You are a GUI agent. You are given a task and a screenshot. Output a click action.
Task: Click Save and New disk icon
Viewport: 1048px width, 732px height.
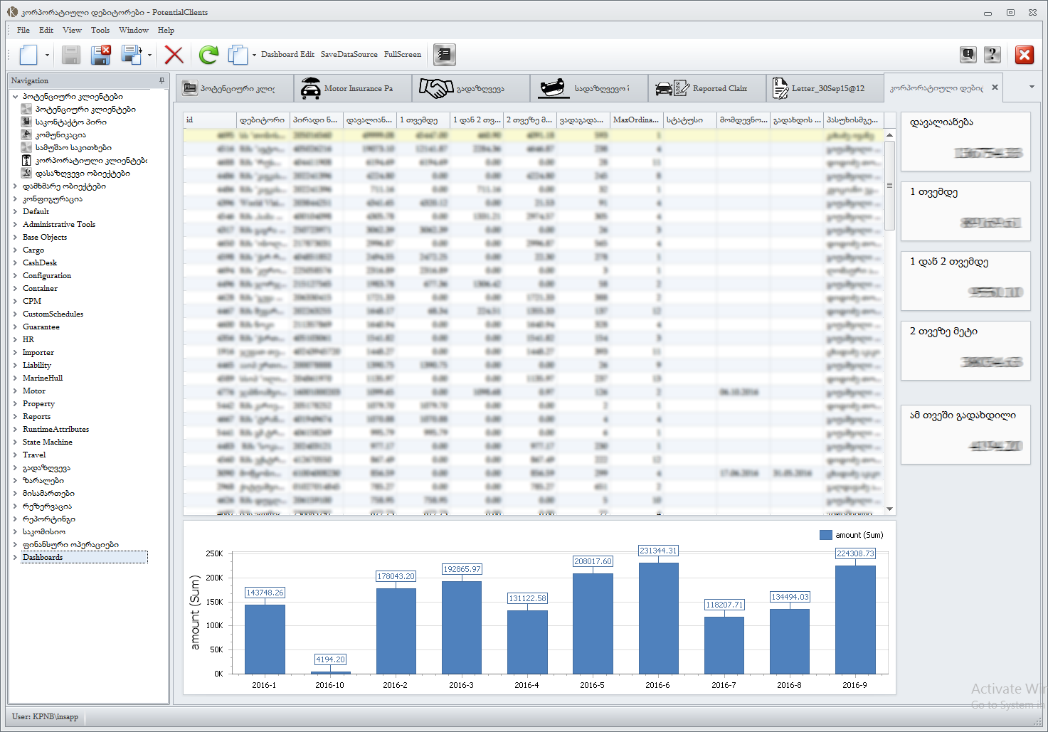(x=132, y=55)
